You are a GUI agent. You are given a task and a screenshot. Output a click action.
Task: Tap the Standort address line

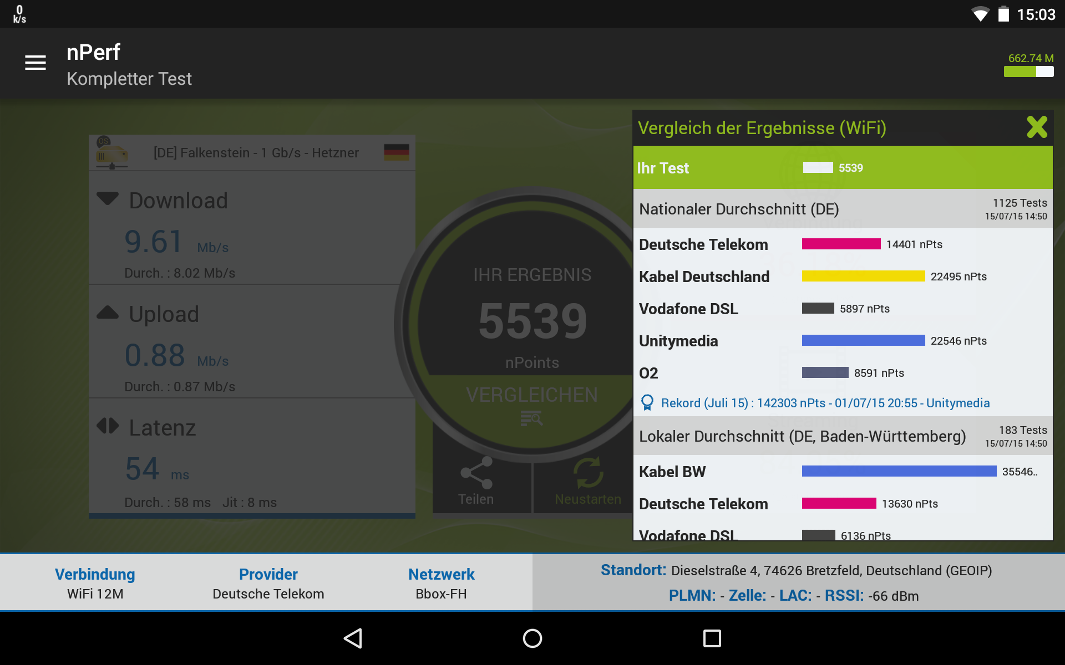click(797, 570)
